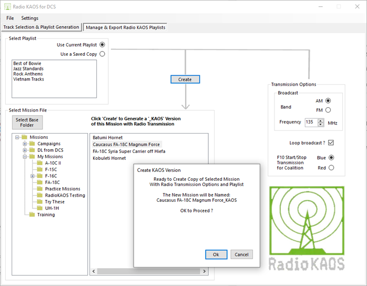
Task: Click the Frequency input field showing 135
Action: (x=311, y=122)
